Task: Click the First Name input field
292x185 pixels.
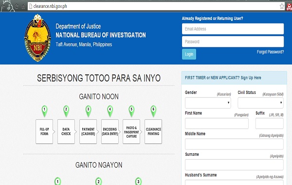Action: 217,123
